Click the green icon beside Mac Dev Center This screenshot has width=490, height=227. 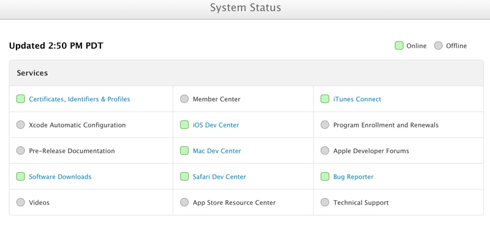click(184, 151)
